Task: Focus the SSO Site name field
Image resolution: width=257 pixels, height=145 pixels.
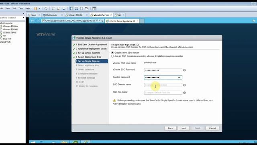Action: [163, 93]
